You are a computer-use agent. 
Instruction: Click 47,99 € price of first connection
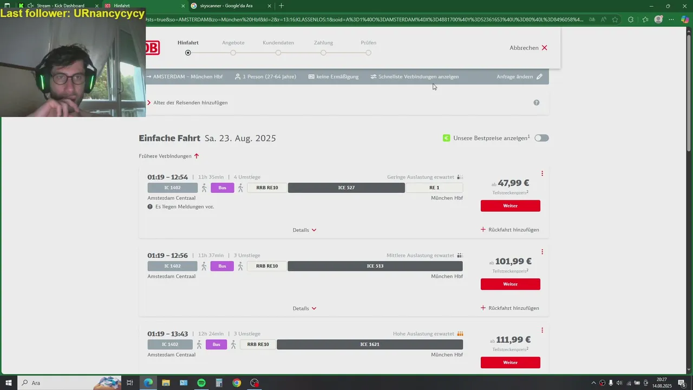pos(513,183)
